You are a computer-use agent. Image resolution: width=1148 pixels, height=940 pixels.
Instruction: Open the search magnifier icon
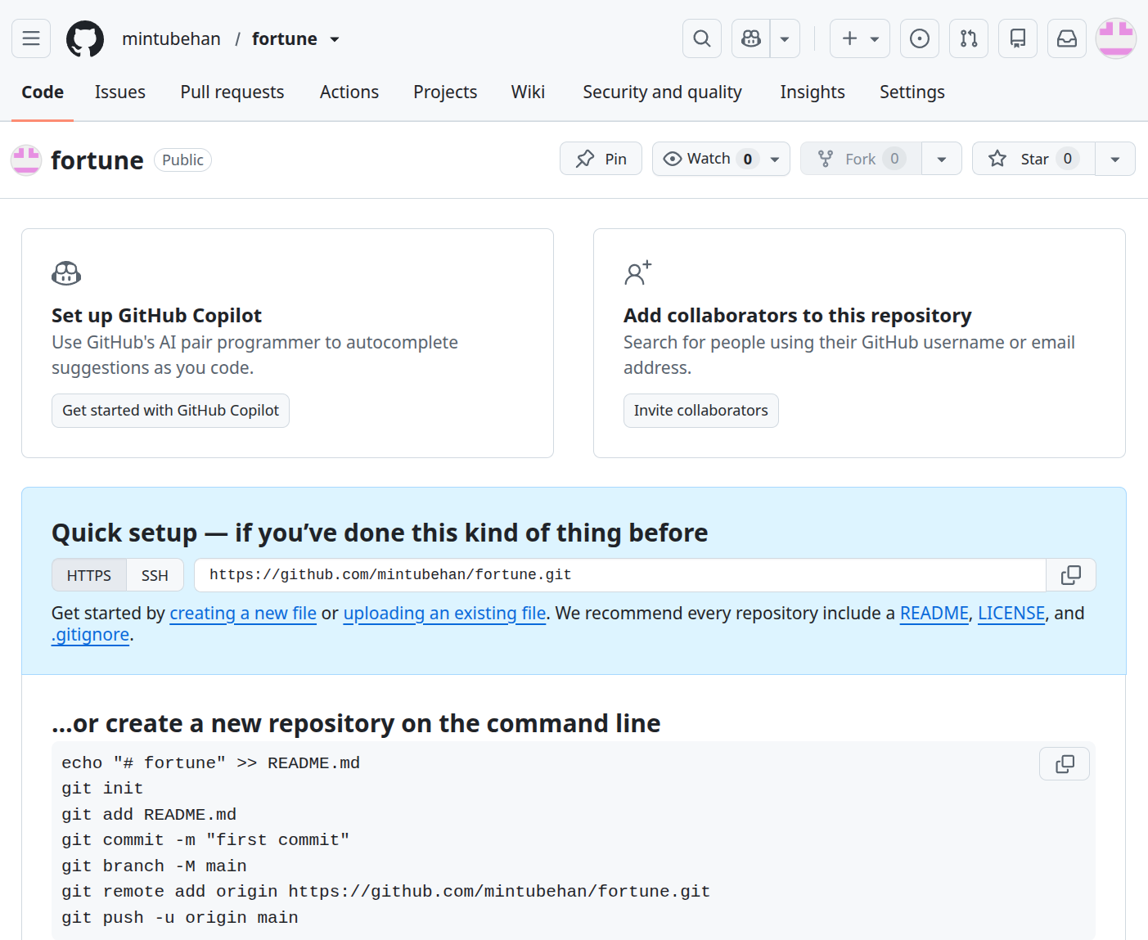point(702,38)
